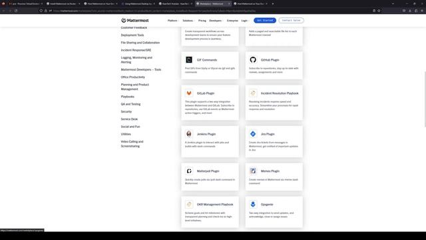Filter by Deployment Tools category
This screenshot has height=240, width=426.
[x=132, y=35]
